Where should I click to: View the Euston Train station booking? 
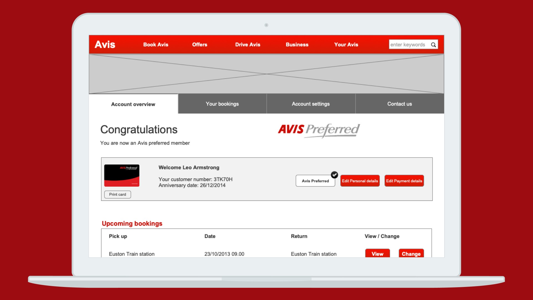coord(377,253)
